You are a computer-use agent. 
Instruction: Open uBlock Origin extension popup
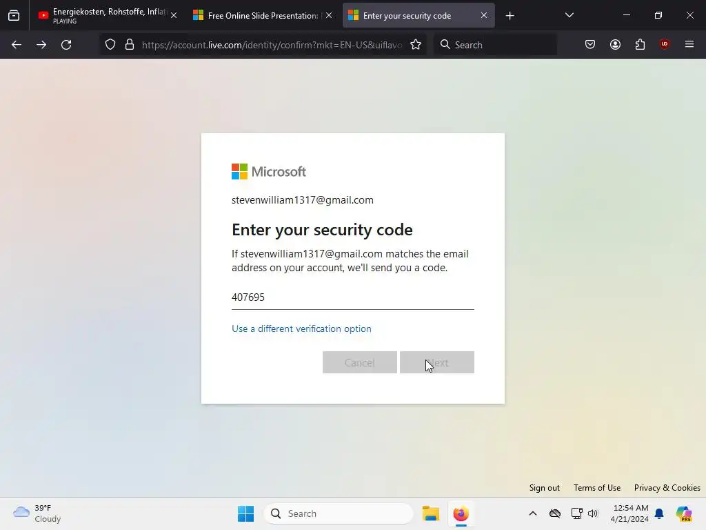665,44
